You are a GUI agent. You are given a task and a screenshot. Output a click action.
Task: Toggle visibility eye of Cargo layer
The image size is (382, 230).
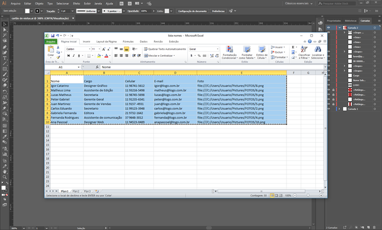click(329, 75)
